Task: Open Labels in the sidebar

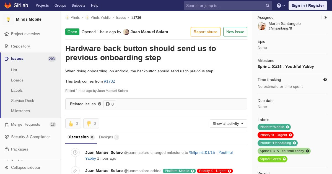Action: pyautogui.click(x=17, y=90)
